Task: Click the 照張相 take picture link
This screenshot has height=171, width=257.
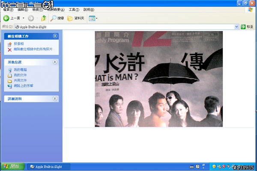Action: tap(19, 44)
